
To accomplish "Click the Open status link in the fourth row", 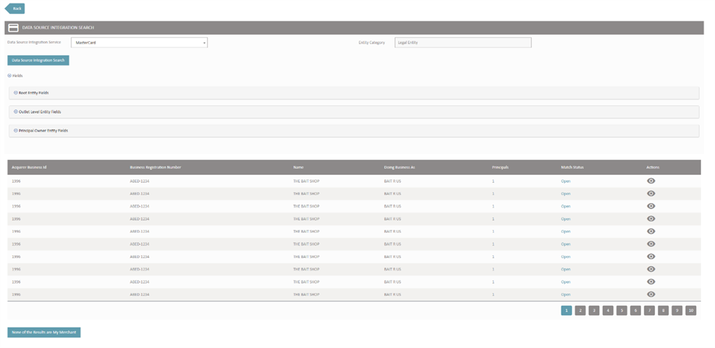I will click(566, 219).
